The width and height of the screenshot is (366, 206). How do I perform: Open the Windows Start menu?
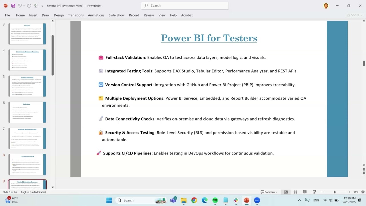pos(109,200)
